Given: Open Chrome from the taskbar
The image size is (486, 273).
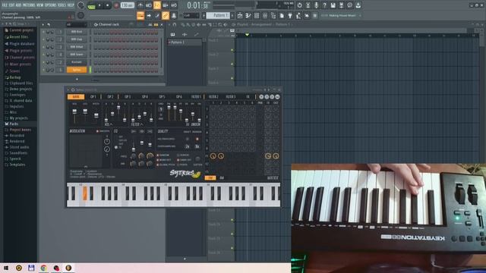Looking at the screenshot, I should [x=44, y=268].
